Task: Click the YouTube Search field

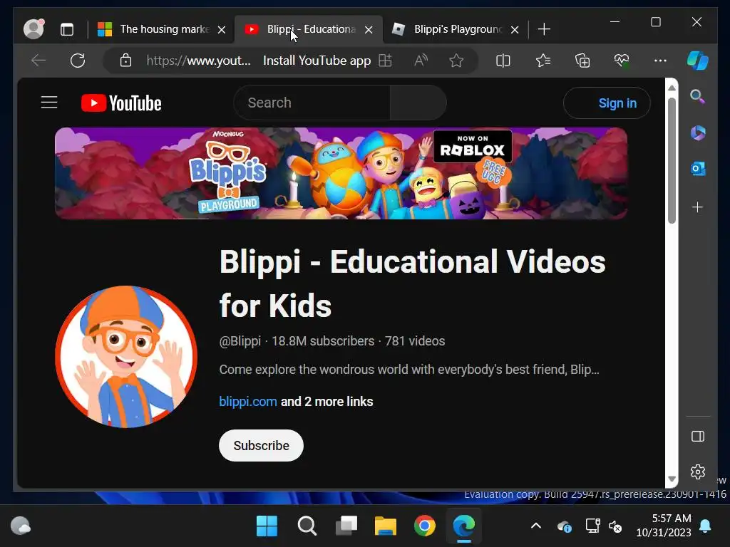Action: point(312,103)
